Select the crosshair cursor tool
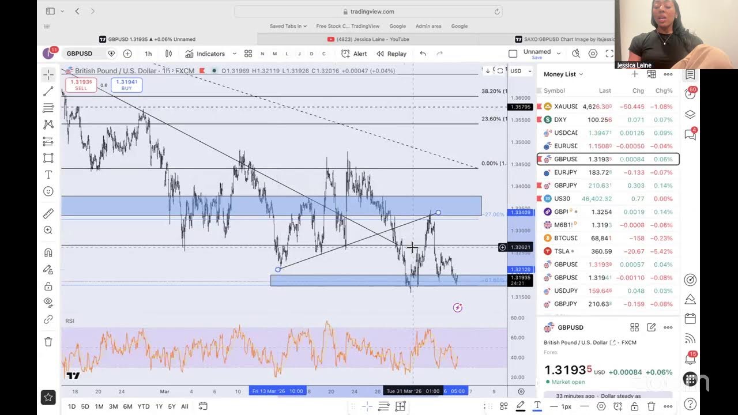Viewport: 738px width, 415px height. click(x=48, y=74)
